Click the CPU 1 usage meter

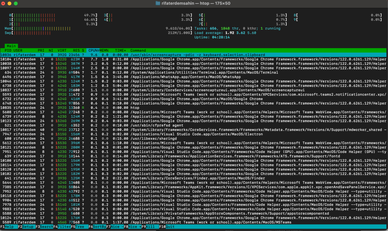coord(53,20)
